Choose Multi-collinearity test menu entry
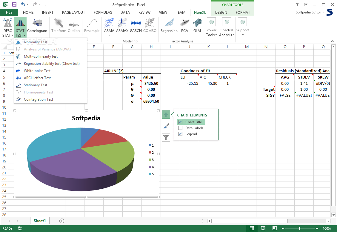 [50, 56]
